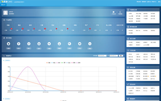
Task: Select the pencil edit circle icon
Action: pyautogui.click(x=29, y=44)
